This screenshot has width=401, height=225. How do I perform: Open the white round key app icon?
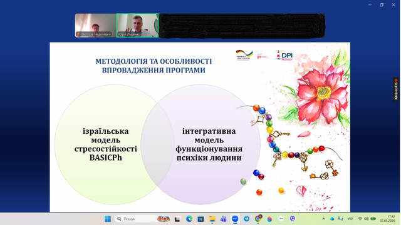click(x=281, y=219)
